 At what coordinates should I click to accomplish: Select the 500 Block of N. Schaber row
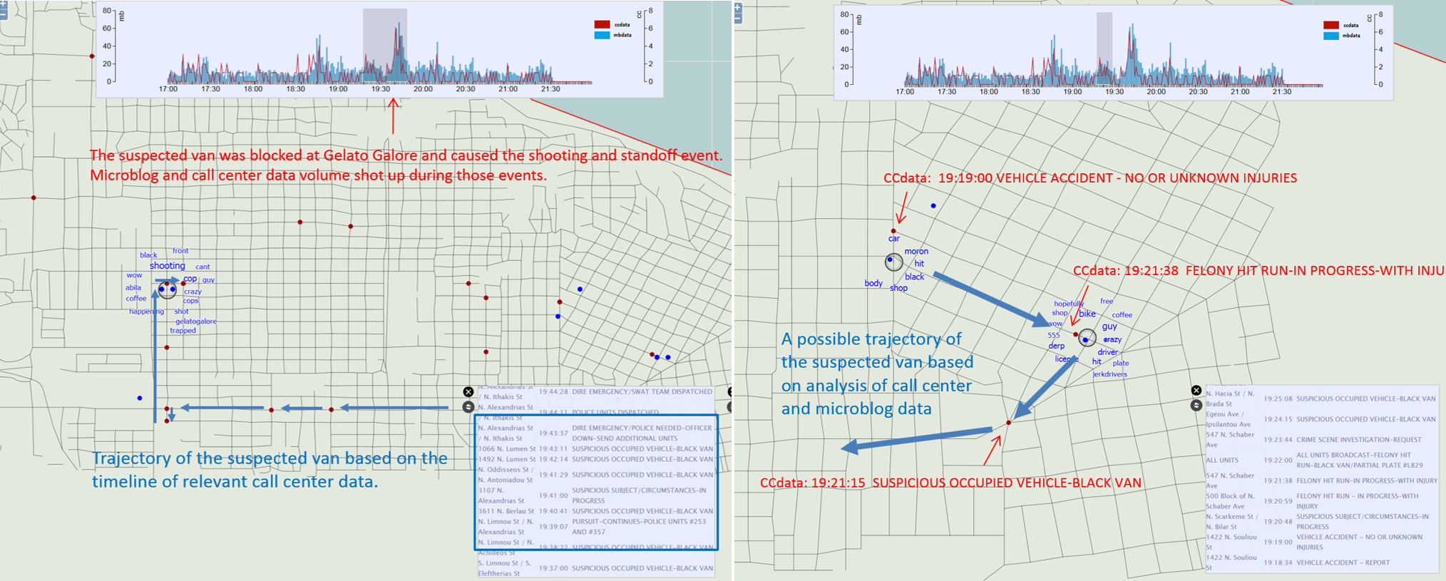click(x=1322, y=501)
